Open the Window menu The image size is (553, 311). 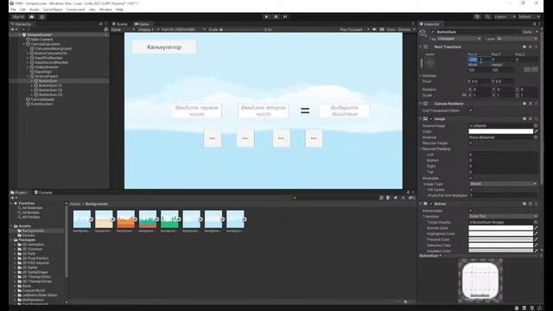[x=105, y=10]
